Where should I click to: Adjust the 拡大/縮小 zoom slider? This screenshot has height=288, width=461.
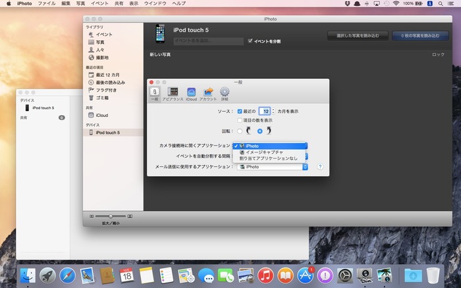[111, 216]
